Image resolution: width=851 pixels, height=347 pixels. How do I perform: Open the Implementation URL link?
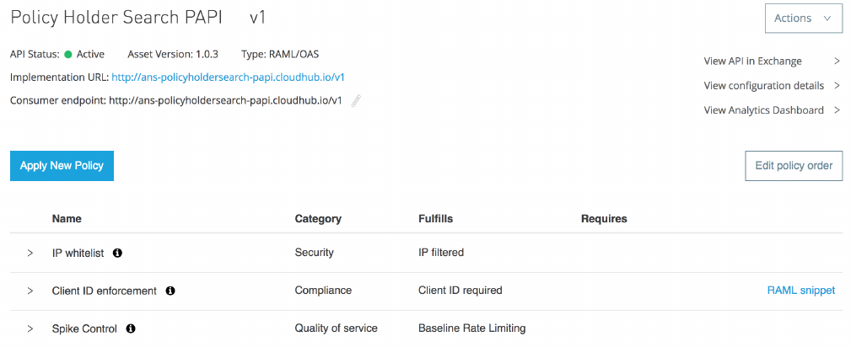point(228,77)
